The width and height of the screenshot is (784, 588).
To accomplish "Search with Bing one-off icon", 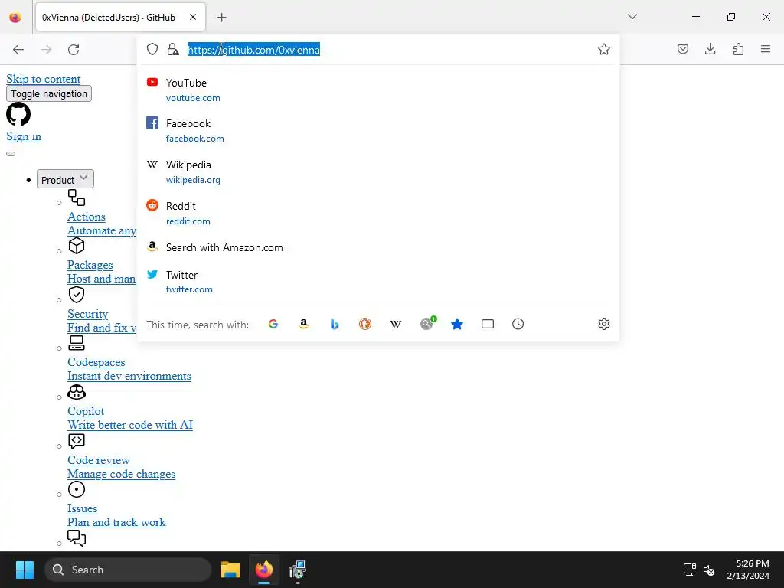I will (x=335, y=324).
